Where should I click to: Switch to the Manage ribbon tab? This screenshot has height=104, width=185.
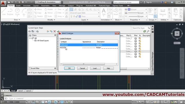coord(62,5)
